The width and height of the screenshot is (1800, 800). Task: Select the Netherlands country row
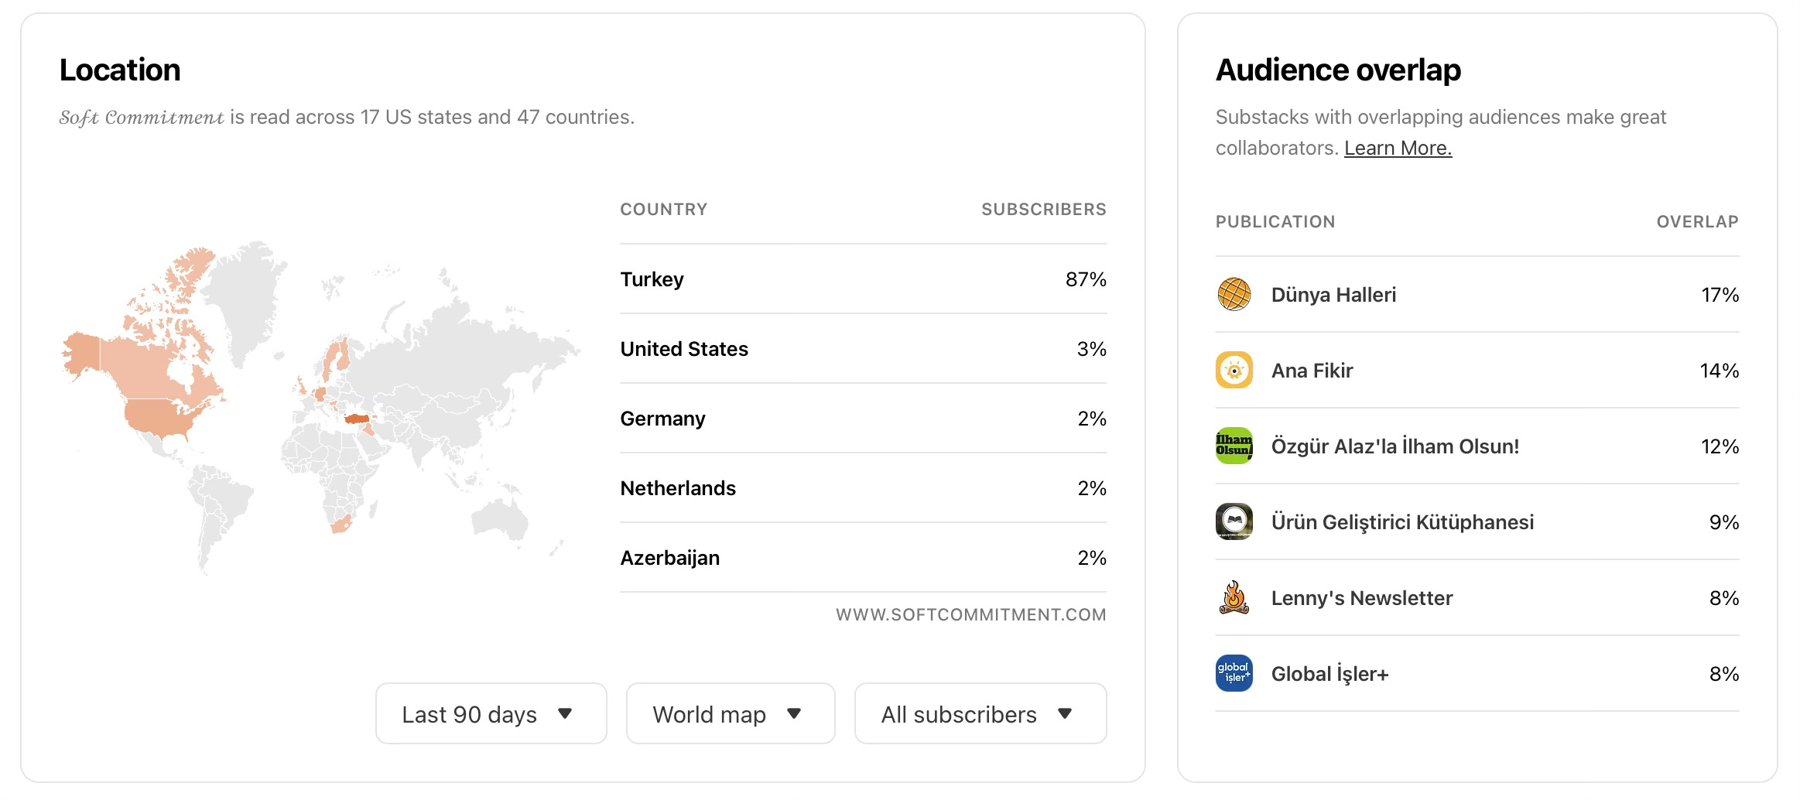pos(863,488)
